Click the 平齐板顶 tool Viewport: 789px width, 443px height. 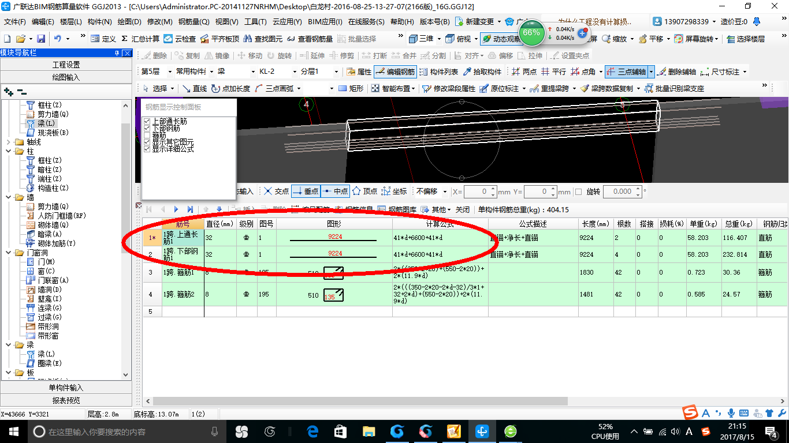point(219,39)
